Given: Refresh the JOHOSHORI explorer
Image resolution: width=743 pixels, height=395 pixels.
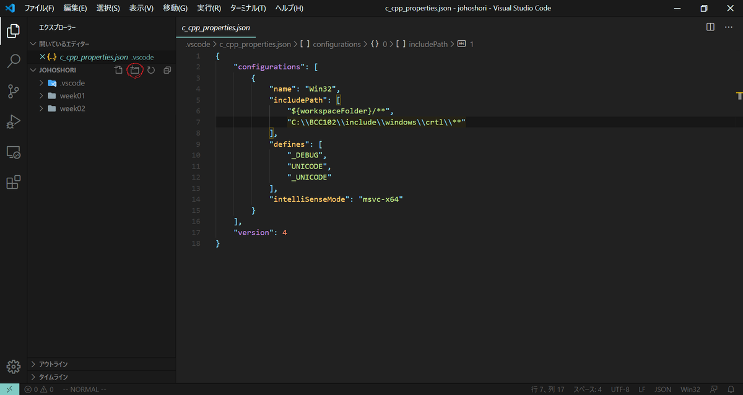Looking at the screenshot, I should (x=150, y=70).
